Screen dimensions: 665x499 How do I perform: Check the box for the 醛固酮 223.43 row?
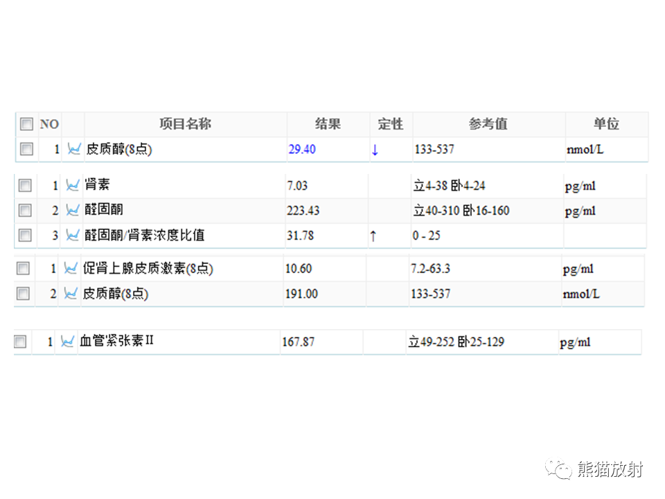(x=25, y=211)
